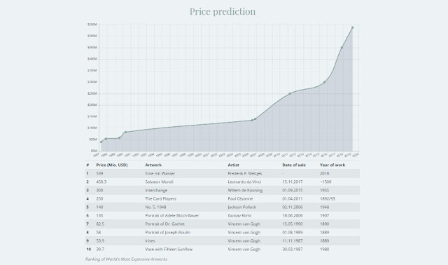
Task: Select the Irises table row
Action: coord(223,241)
